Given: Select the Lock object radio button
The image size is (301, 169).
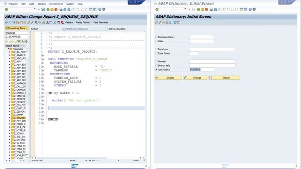Looking at the screenshot, I should pyautogui.click(x=156, y=69).
